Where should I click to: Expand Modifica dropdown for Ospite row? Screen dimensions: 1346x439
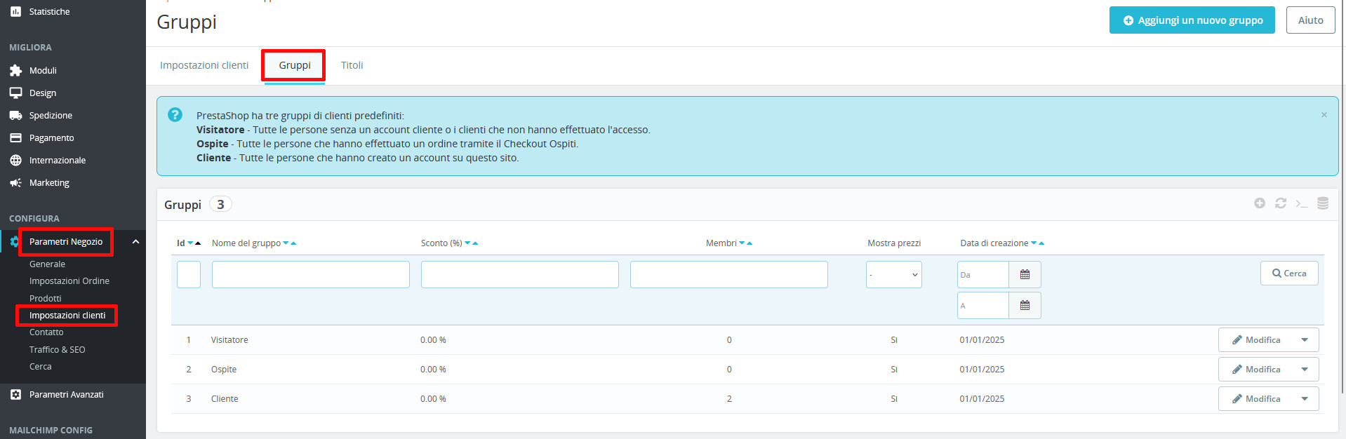point(1305,370)
